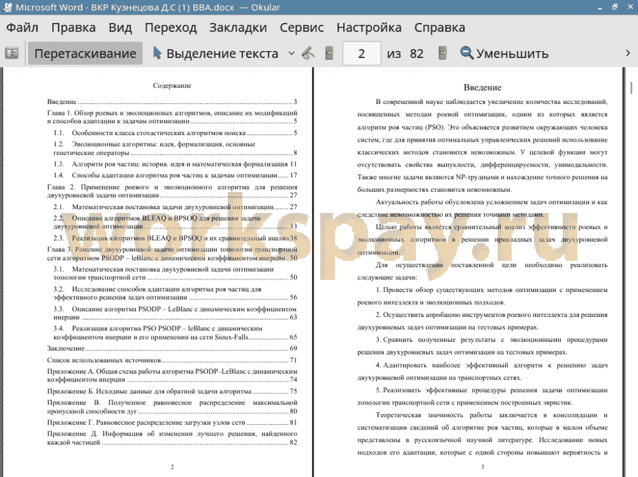638x477 pixels.
Task: Click contents entry "Глава 2. Применение роевого"
Action: click(172, 191)
